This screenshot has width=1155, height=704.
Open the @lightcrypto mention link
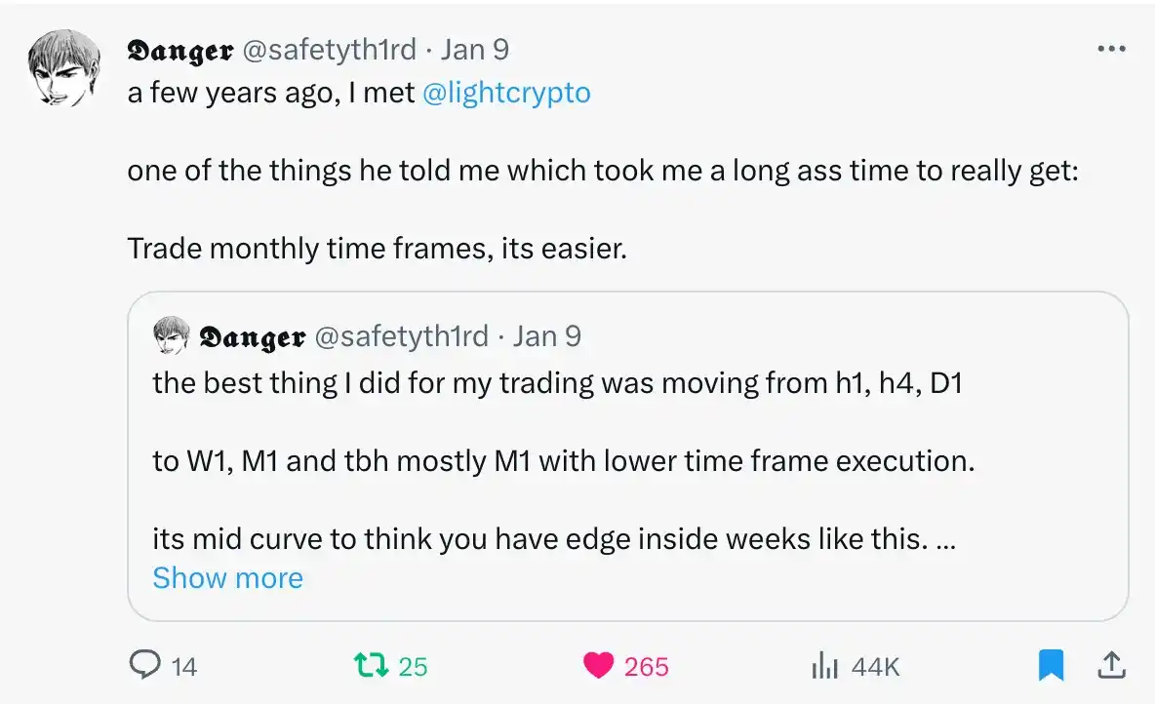(x=506, y=93)
